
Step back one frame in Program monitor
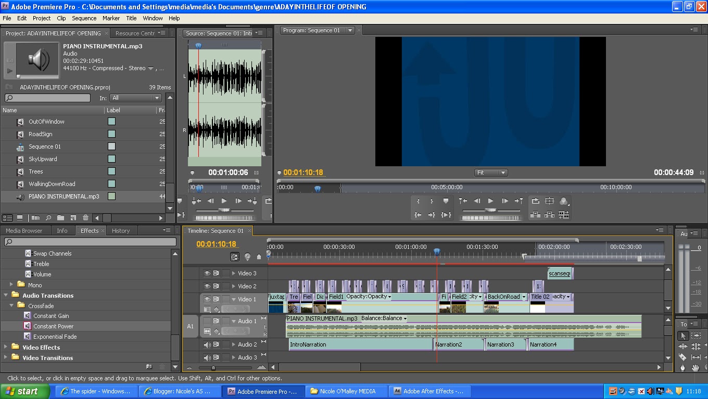(x=477, y=201)
